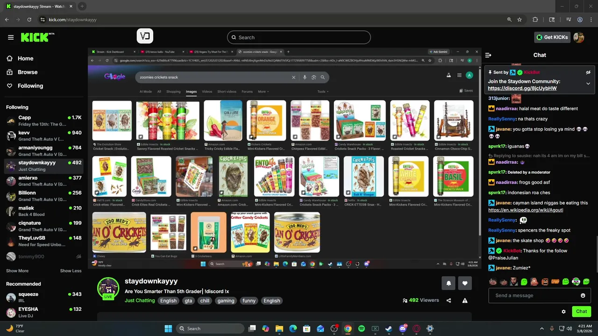Open File Explorer from the taskbar
The height and width of the screenshot is (336, 598).
pos(279,329)
